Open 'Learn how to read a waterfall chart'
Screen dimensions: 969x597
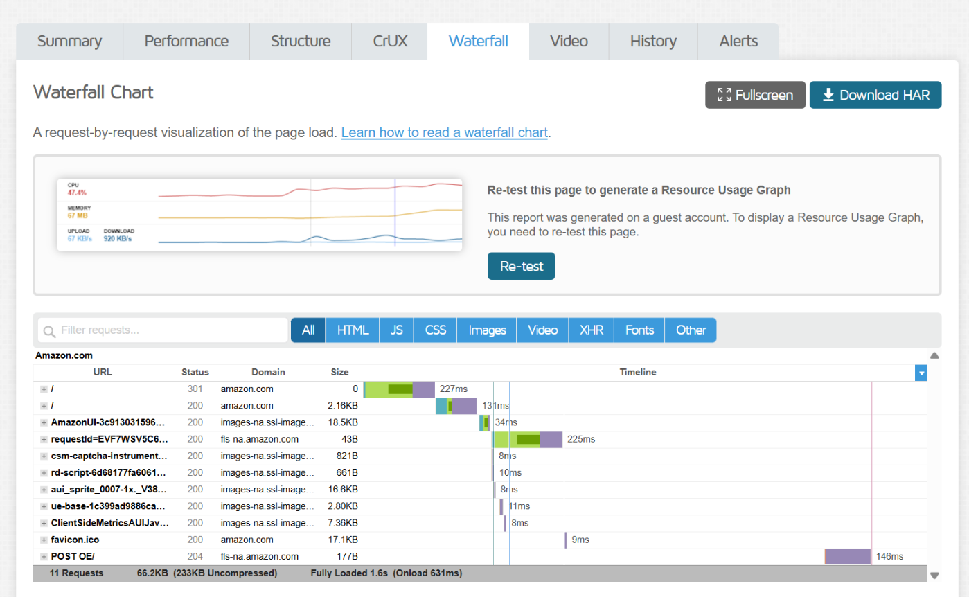click(x=444, y=132)
